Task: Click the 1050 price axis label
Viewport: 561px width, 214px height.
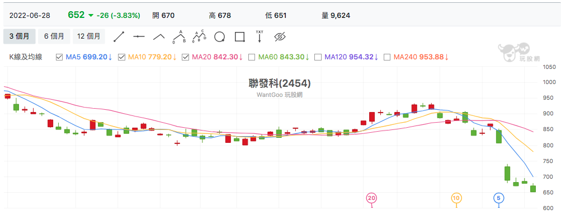Action: pyautogui.click(x=549, y=67)
